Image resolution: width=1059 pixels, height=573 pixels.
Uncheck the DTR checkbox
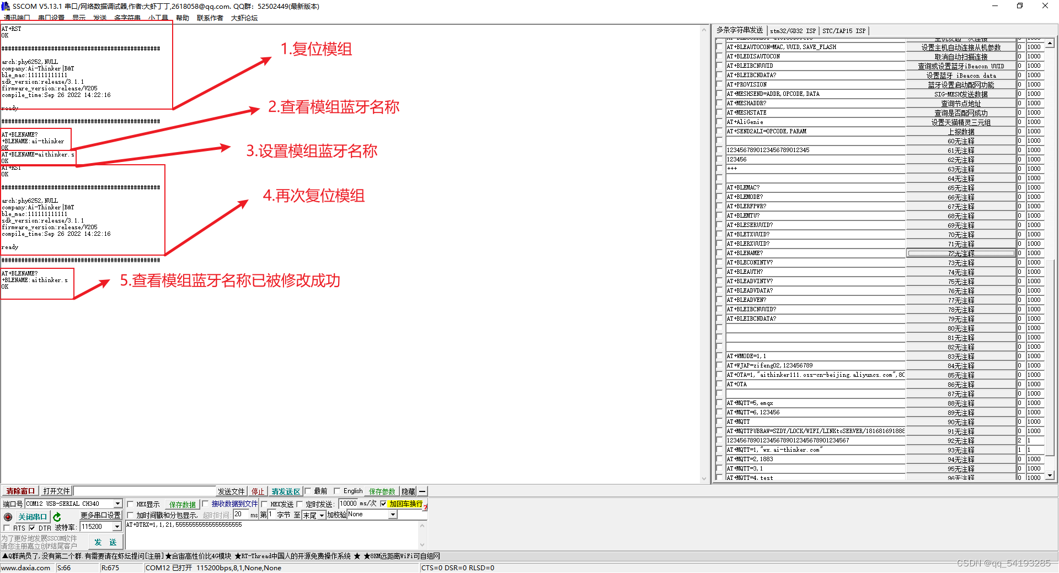[x=32, y=528]
